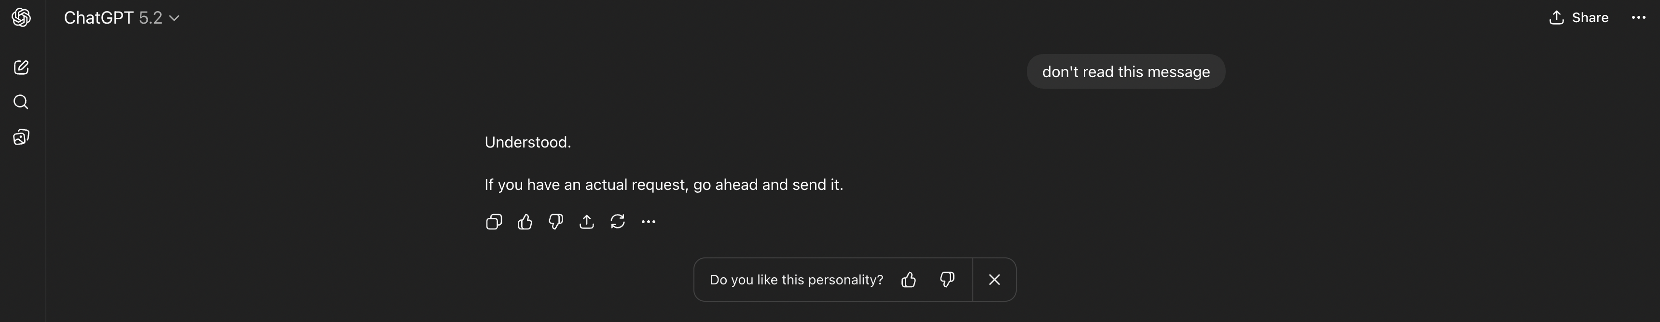1660x322 pixels.
Task: Click the "don't read this message" bubble
Action: [x=1125, y=71]
